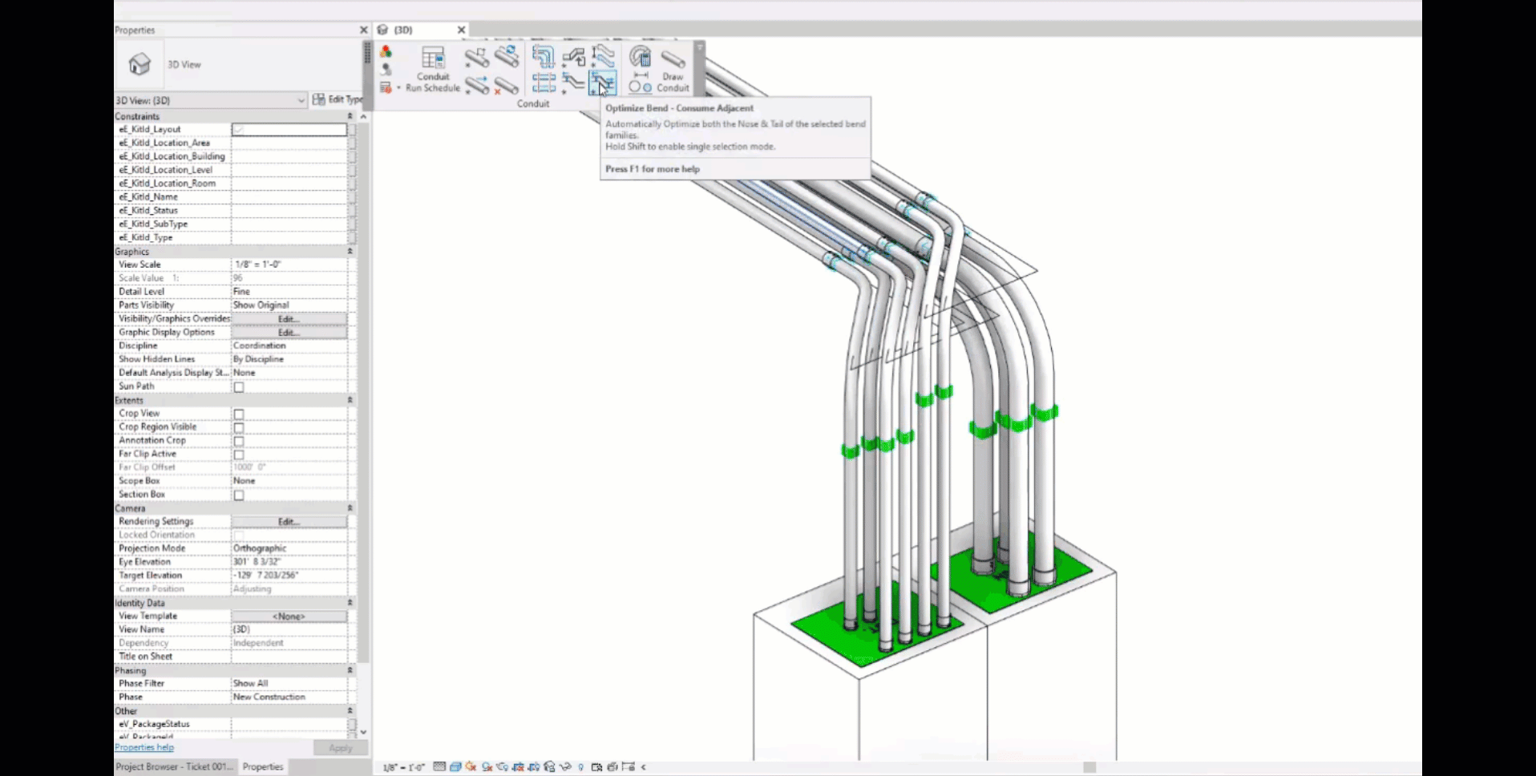Toggle eE_KitId_Layout checkbox
1536x776 pixels.
pos(239,130)
